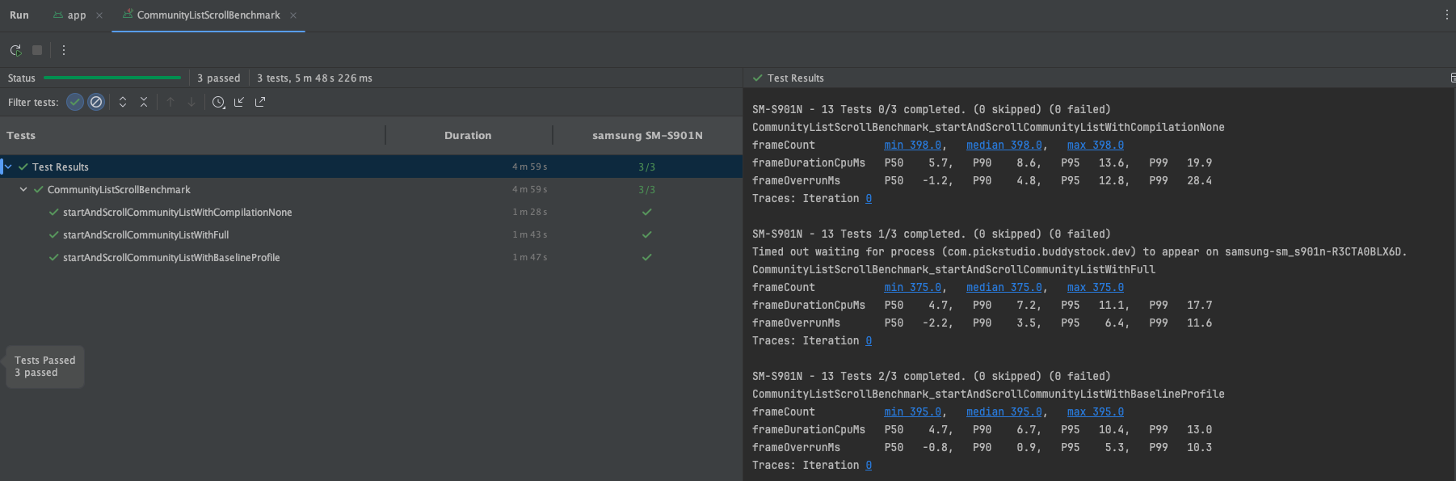This screenshot has width=1456, height=481.
Task: Open the max 395.0 frameCount link
Action: [1096, 411]
